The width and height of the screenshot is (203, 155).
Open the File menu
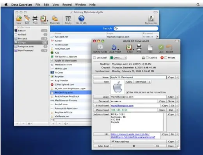38,5
